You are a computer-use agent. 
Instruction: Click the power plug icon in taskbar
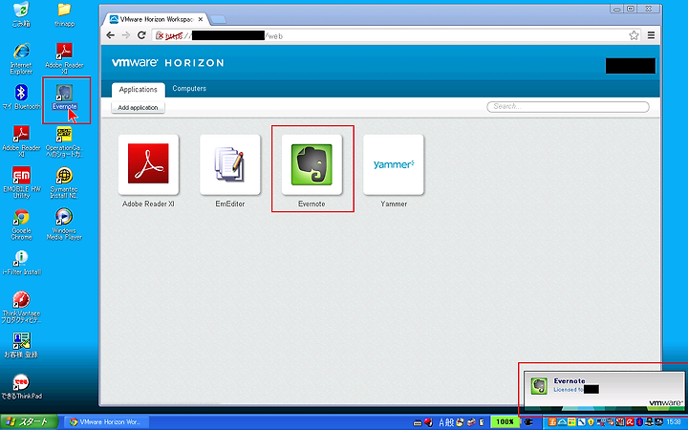(x=528, y=422)
